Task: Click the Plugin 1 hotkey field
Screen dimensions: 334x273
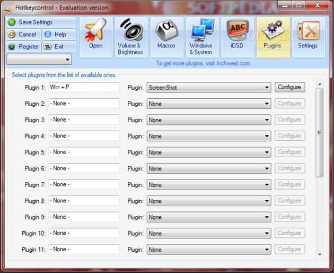Action: [84, 87]
